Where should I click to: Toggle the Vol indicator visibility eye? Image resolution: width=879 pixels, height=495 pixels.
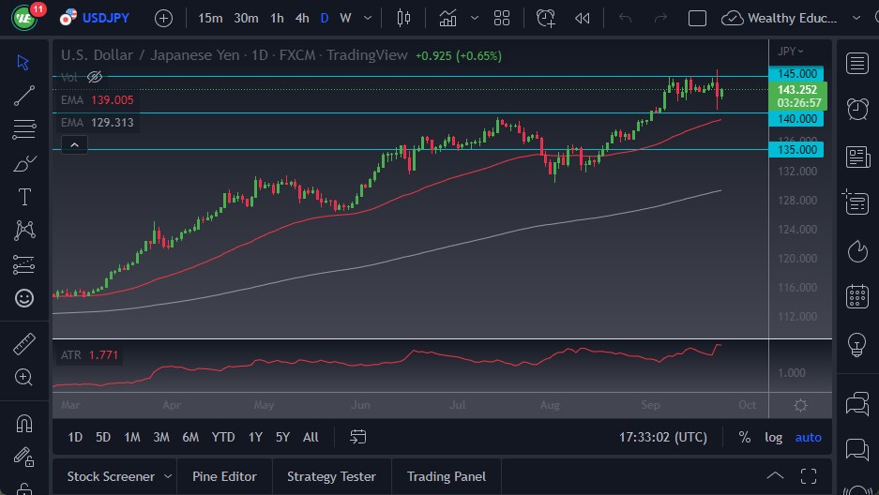click(x=94, y=77)
